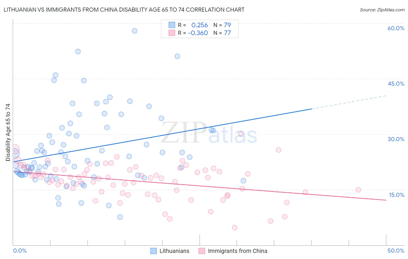The width and height of the screenshot is (408, 259).
Task: Click the pink Immigrants from China legend swatch
Action: pyautogui.click(x=202, y=251)
